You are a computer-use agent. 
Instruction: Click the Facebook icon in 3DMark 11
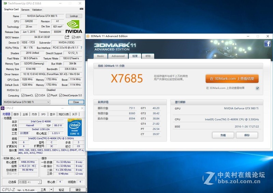tap(268, 43)
